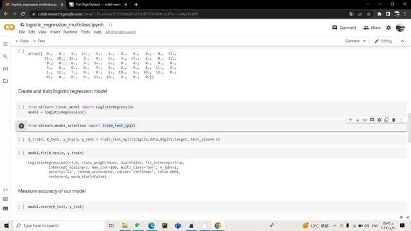The image size is (411, 231).
Task: Reload the page in browser
Action: 23,14
